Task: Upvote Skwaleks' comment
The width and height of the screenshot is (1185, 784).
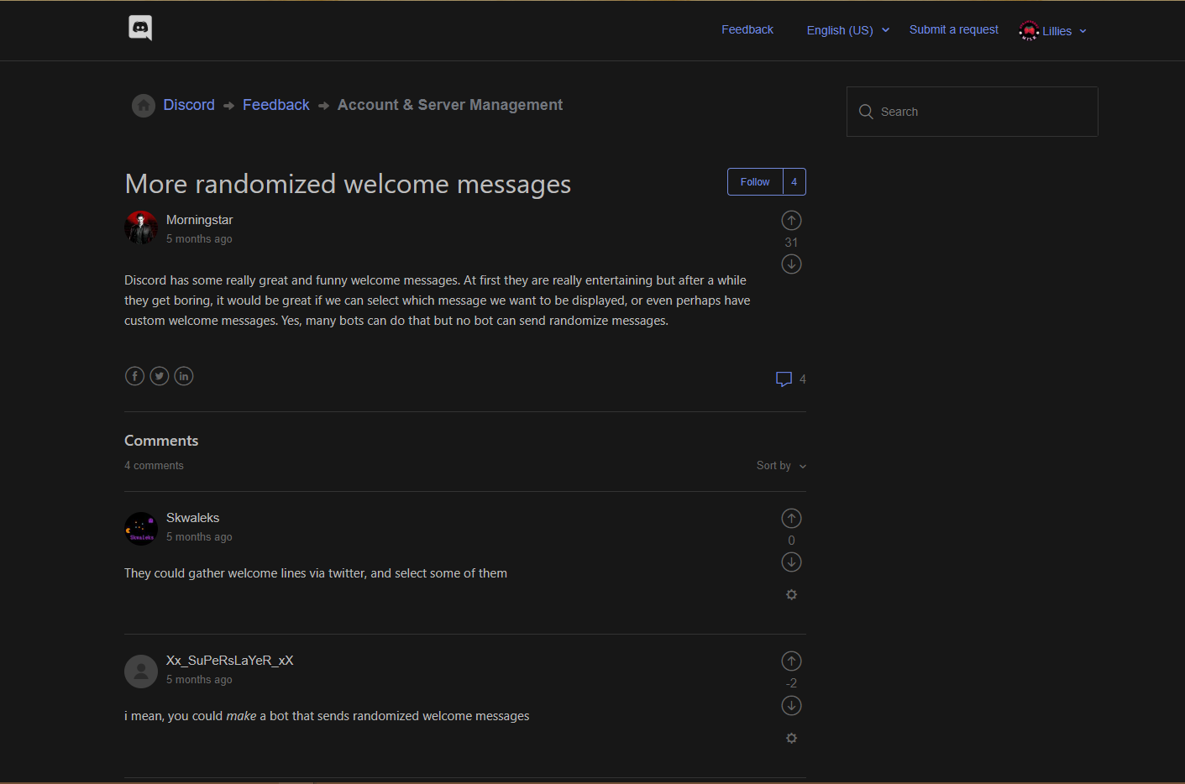Action: [790, 518]
